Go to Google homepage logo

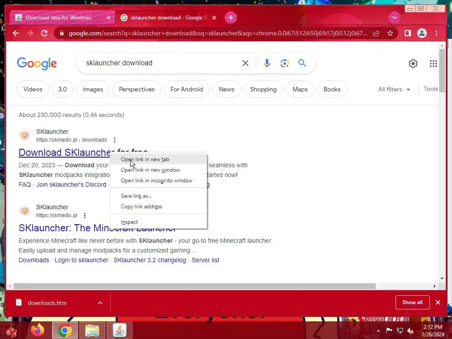pyautogui.click(x=37, y=64)
